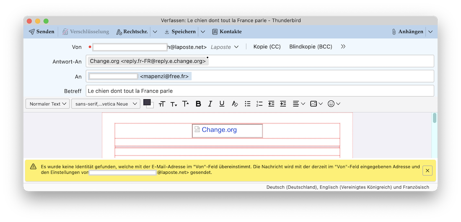Viewport: 461px width, 222px height.
Task: Toggle italic formatting
Action: (x=210, y=104)
